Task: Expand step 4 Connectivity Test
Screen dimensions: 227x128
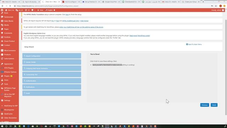Action: tap(52, 75)
